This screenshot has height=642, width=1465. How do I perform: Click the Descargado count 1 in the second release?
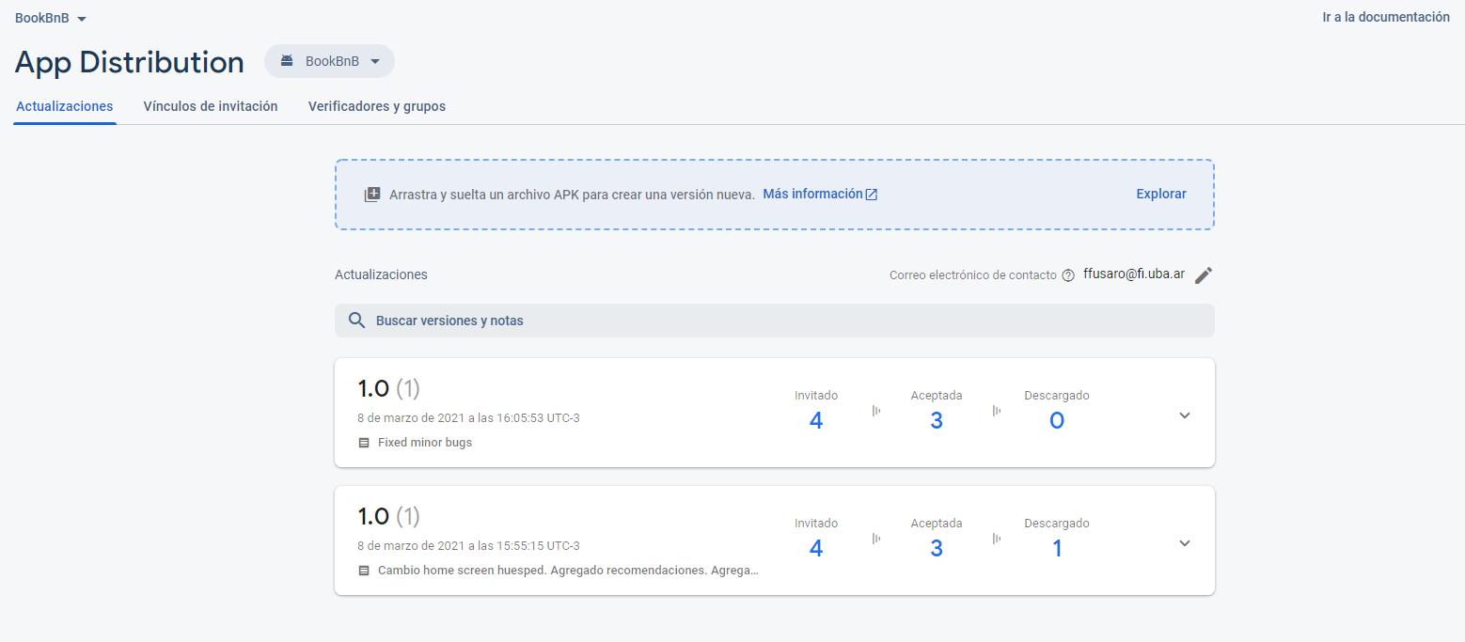click(x=1057, y=549)
